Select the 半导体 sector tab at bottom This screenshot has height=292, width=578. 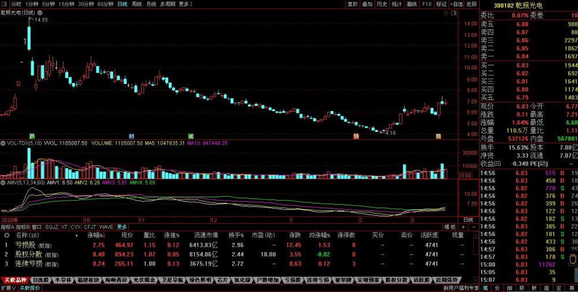[62, 280]
